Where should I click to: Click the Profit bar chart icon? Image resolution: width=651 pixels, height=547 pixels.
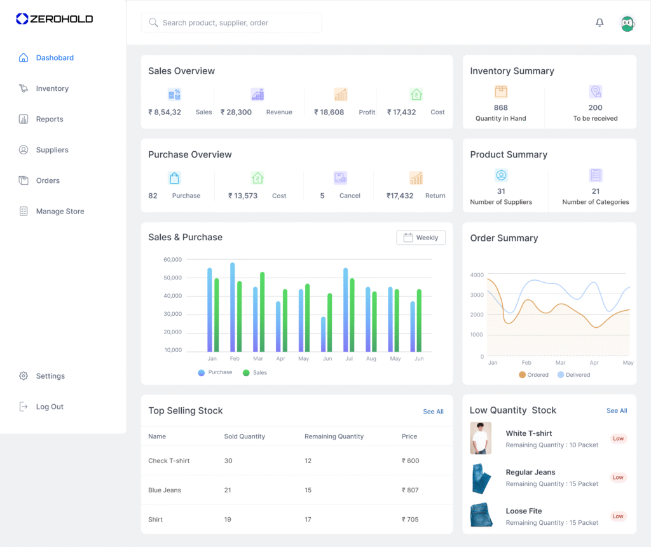click(x=341, y=95)
